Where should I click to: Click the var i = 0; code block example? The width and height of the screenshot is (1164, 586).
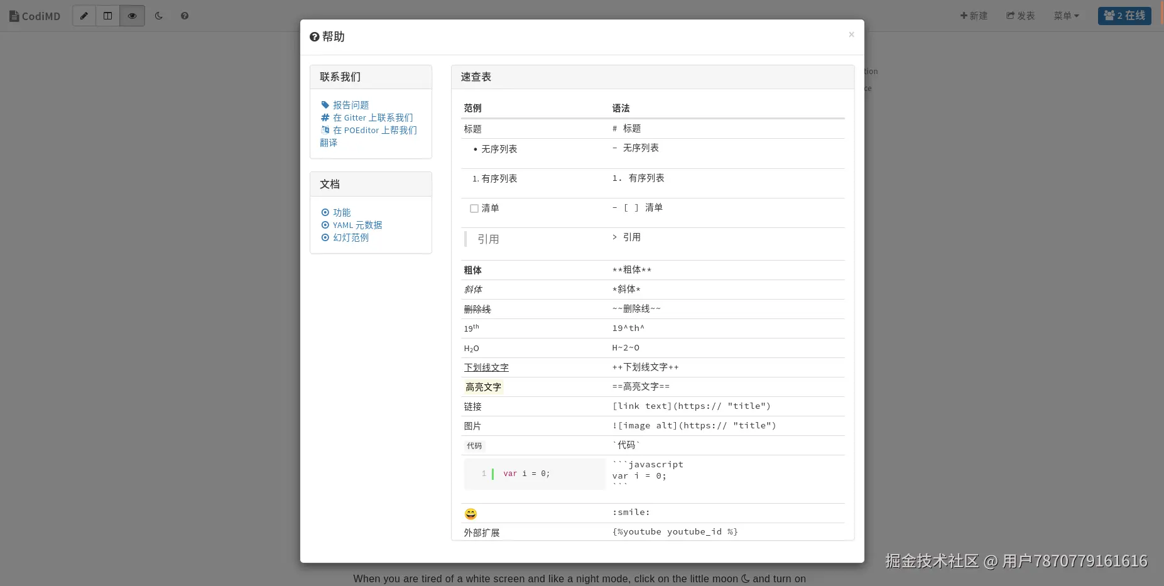tap(535, 474)
